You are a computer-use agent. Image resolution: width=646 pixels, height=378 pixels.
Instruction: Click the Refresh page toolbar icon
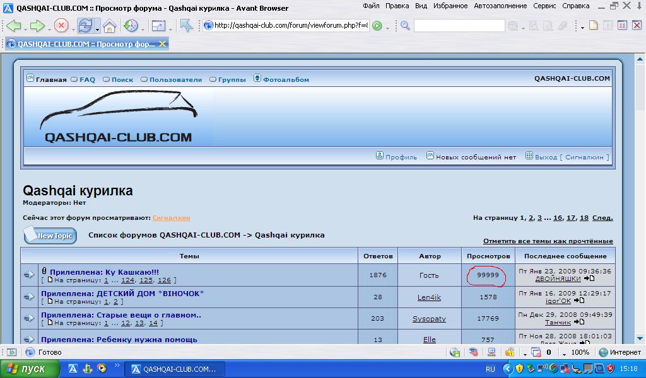pyautogui.click(x=84, y=26)
